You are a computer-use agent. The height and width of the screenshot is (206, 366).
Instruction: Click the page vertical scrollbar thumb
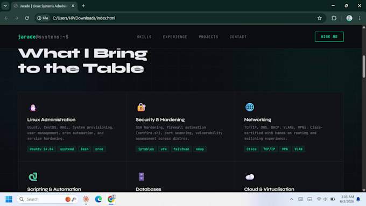364,67
